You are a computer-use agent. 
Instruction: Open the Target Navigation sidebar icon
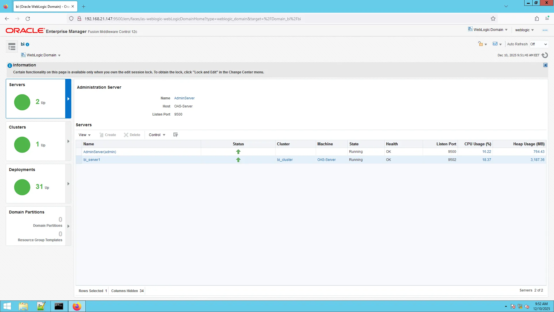[x=12, y=46]
